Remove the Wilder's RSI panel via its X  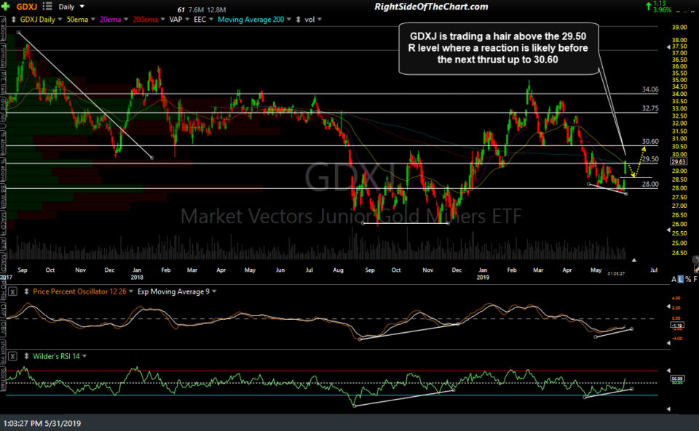pos(12,356)
